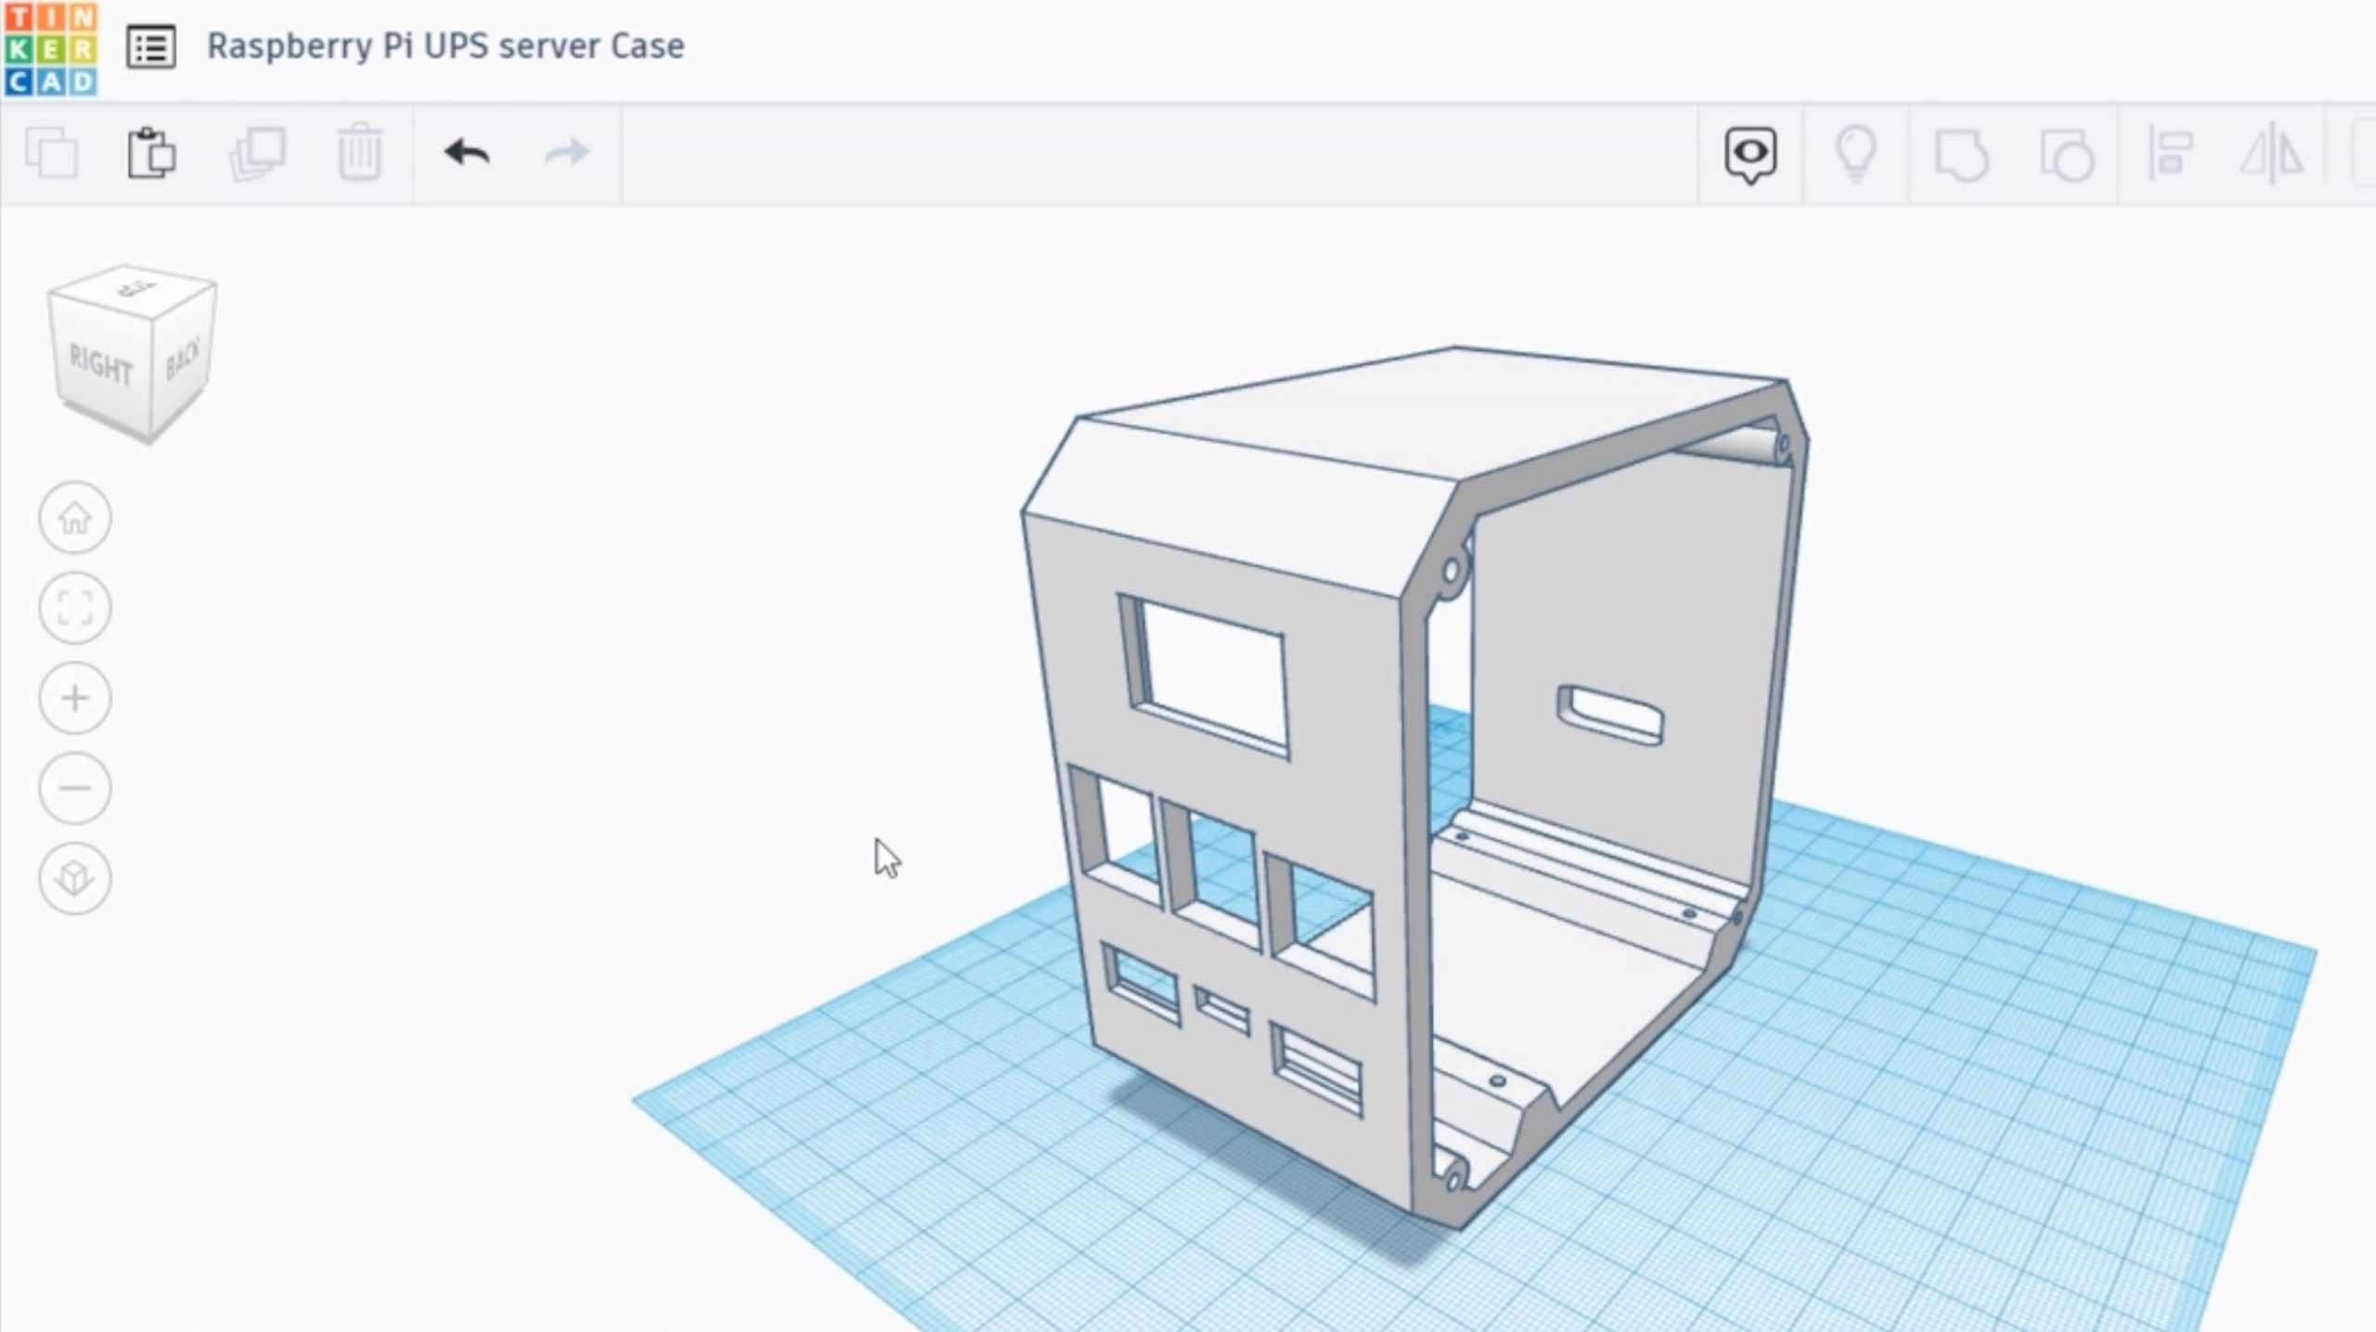Click the Duplicate and repeat icon
This screenshot has height=1332, width=2376.
point(257,153)
